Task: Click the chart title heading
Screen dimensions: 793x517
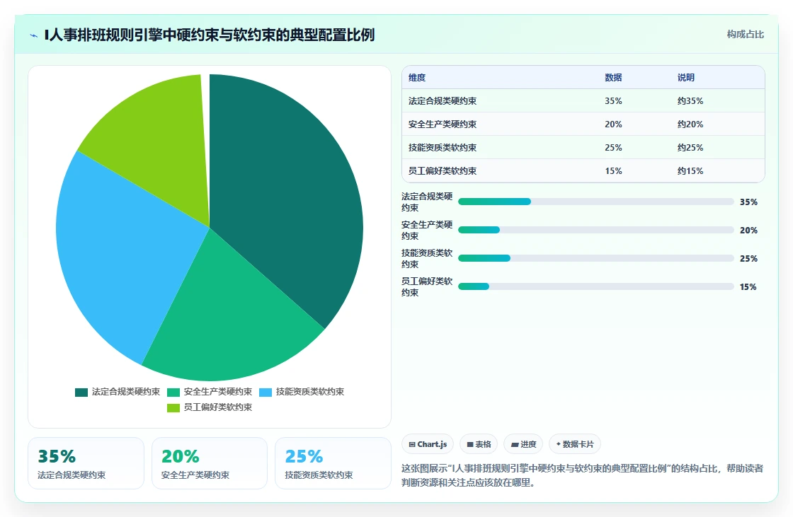Action: point(210,35)
